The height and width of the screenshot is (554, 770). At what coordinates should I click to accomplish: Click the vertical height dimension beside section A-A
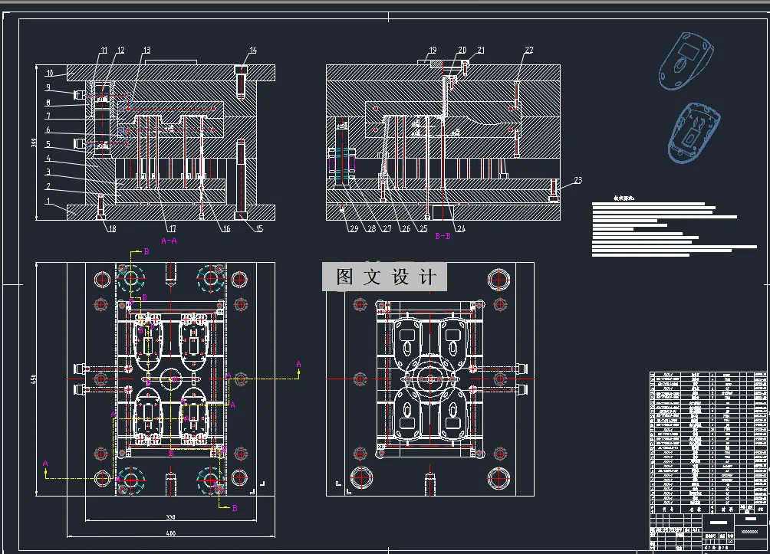(34, 143)
